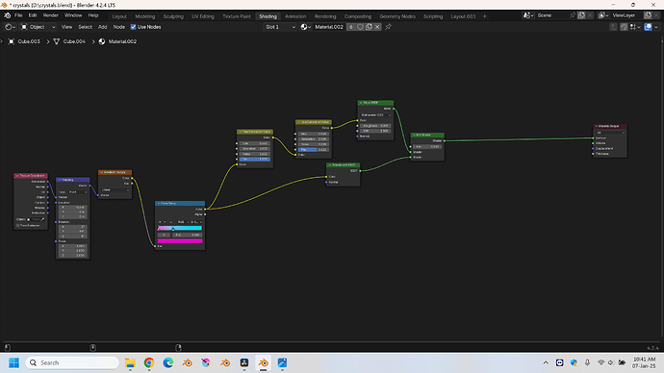Open the editor type selector icon
The image size is (664, 373).
(10, 27)
